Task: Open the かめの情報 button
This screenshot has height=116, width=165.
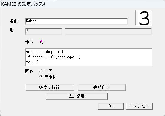Action: [50, 87]
